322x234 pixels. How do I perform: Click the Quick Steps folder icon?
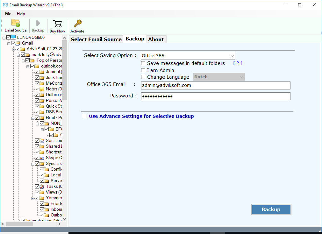[42, 106]
